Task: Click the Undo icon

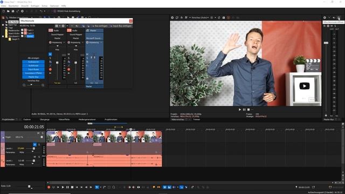Action: 41,11
